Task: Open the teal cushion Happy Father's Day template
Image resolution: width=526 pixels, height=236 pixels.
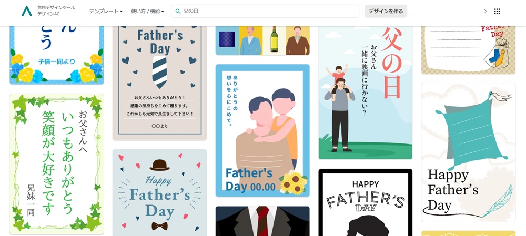Action: coord(468,152)
